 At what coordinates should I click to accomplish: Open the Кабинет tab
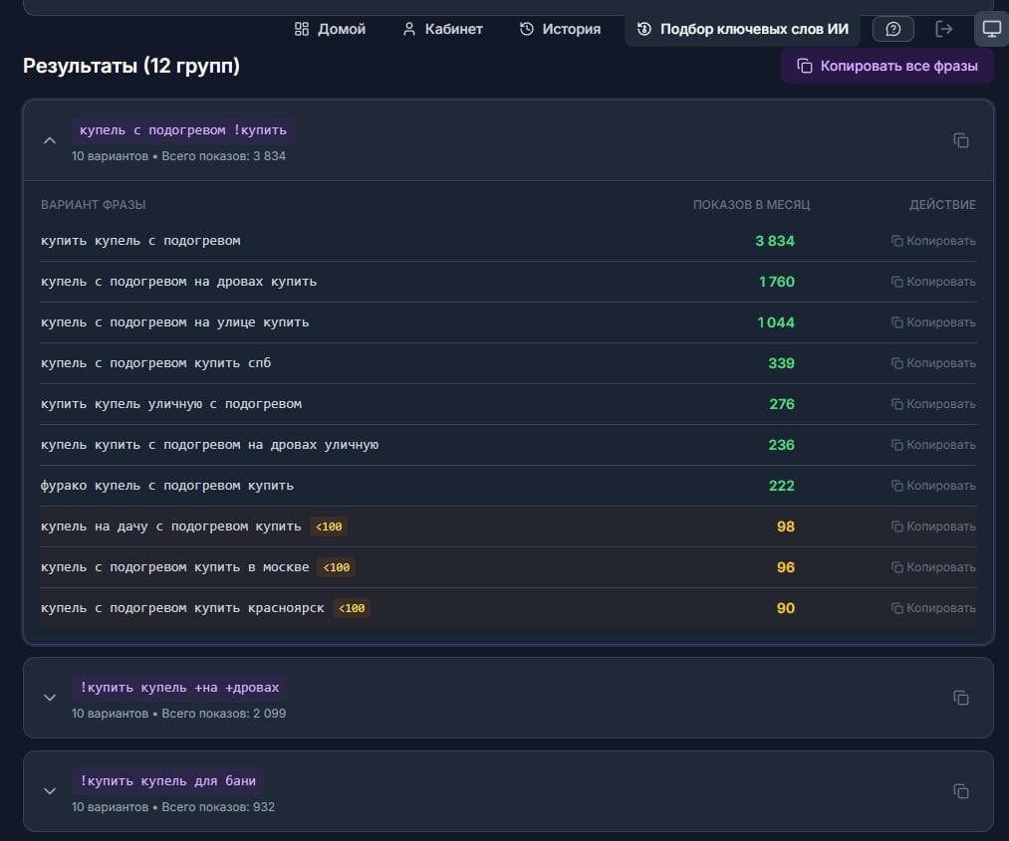coord(442,29)
